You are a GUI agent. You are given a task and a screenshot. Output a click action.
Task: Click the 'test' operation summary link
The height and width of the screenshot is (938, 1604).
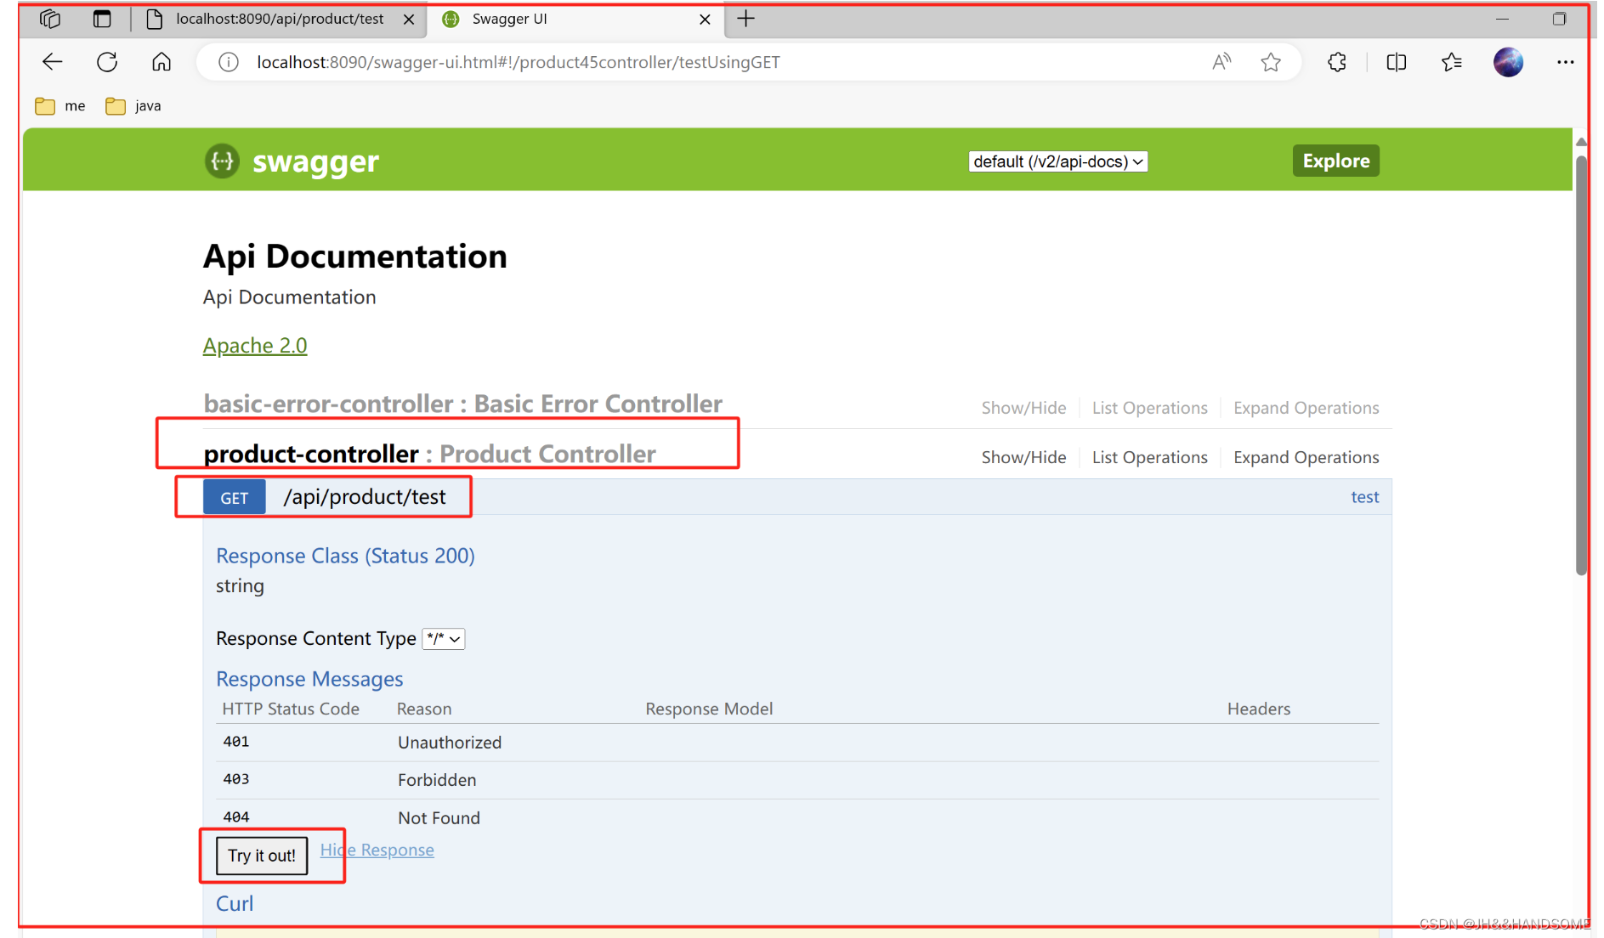coord(1365,497)
